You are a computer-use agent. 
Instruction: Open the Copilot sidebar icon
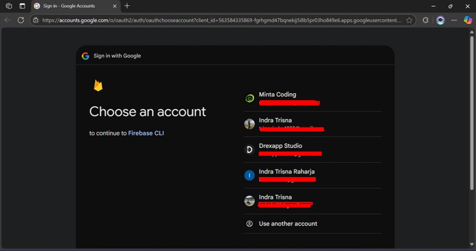point(468,20)
